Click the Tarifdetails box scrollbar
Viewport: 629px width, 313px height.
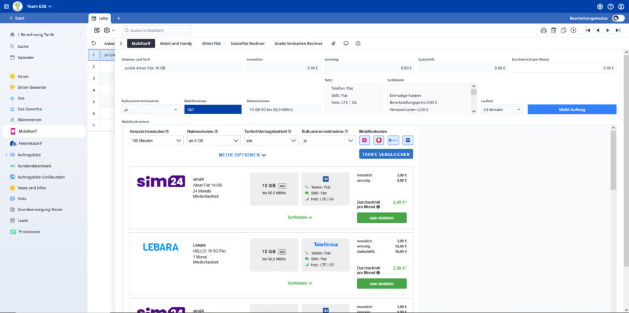[x=474, y=99]
